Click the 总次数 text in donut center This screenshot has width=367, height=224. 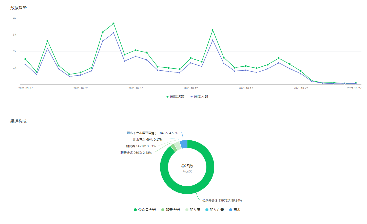(187, 166)
